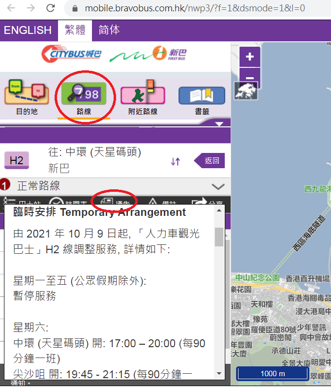
Task: Go back with the browser back arrow
Action: click(x=11, y=8)
